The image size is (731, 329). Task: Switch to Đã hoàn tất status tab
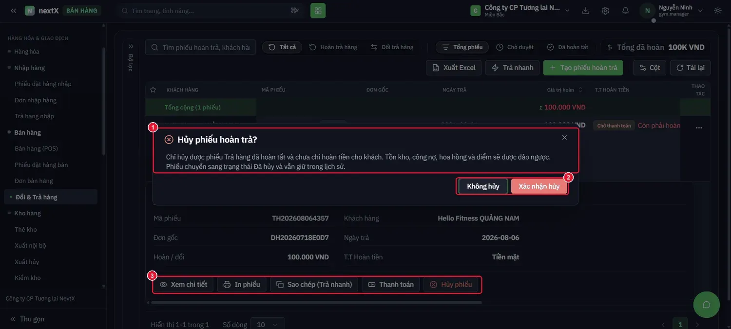pos(568,47)
